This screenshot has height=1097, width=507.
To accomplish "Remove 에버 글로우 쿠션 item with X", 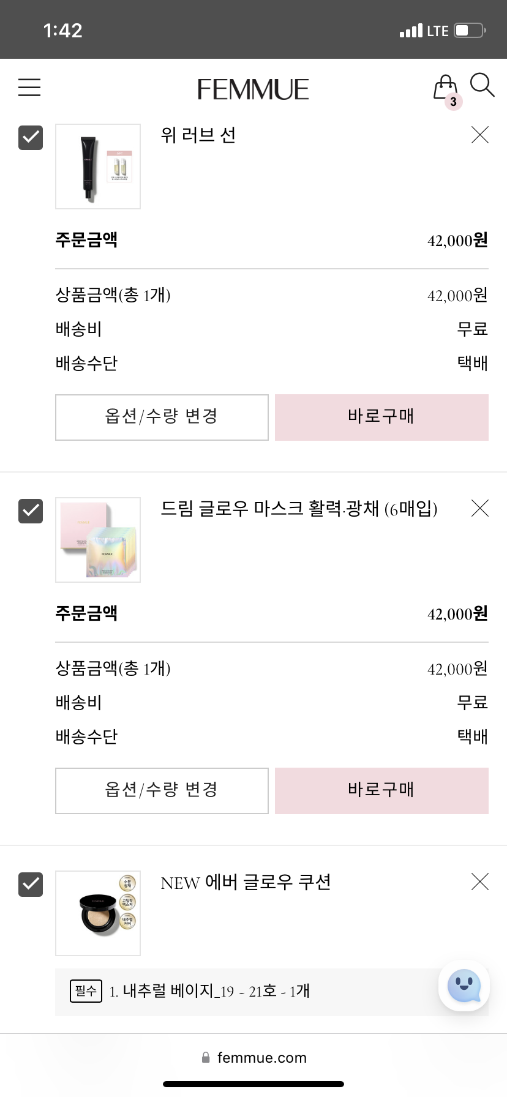I will click(480, 882).
